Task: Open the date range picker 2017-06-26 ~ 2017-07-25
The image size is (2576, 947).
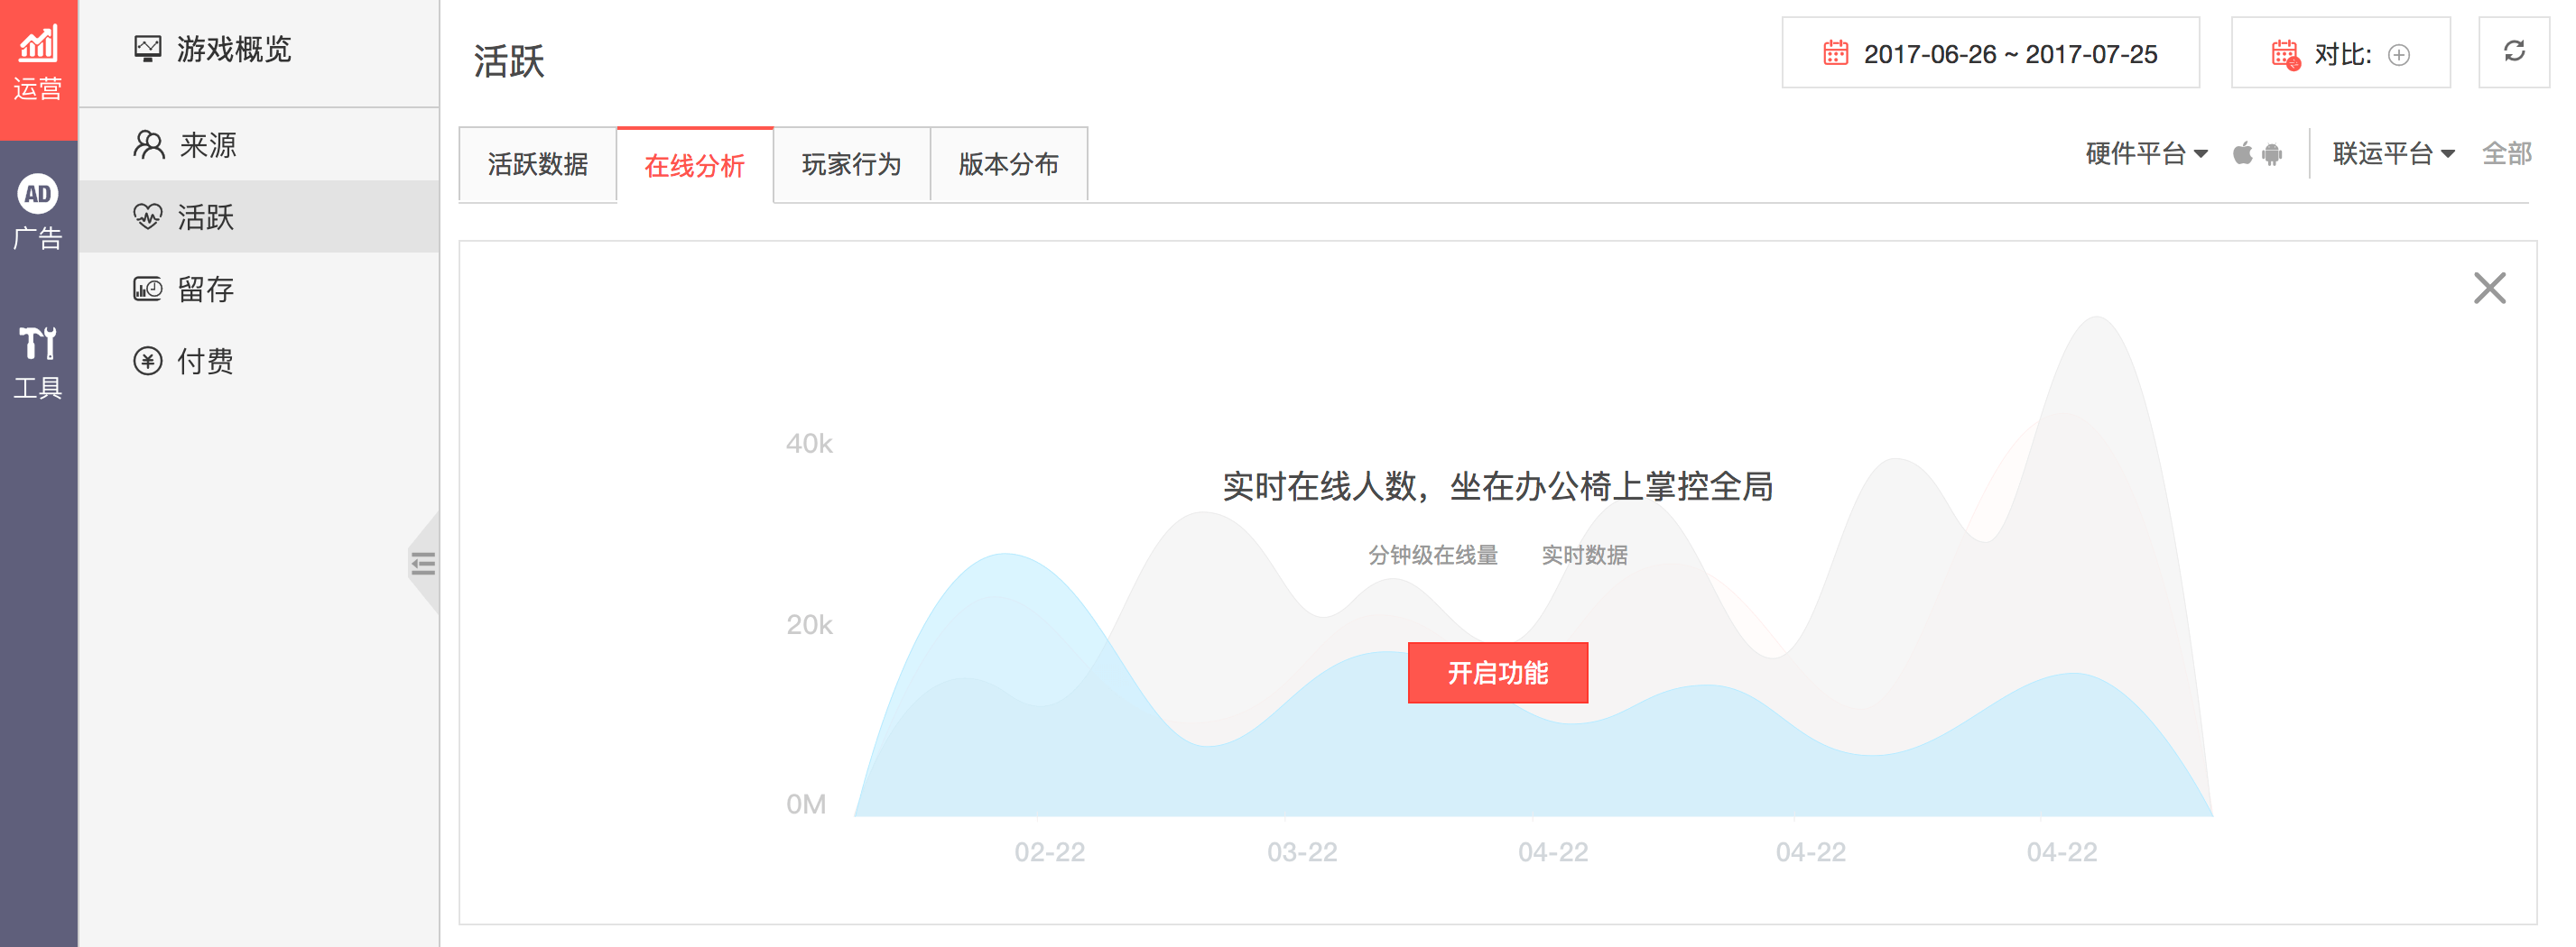Action: (1990, 54)
